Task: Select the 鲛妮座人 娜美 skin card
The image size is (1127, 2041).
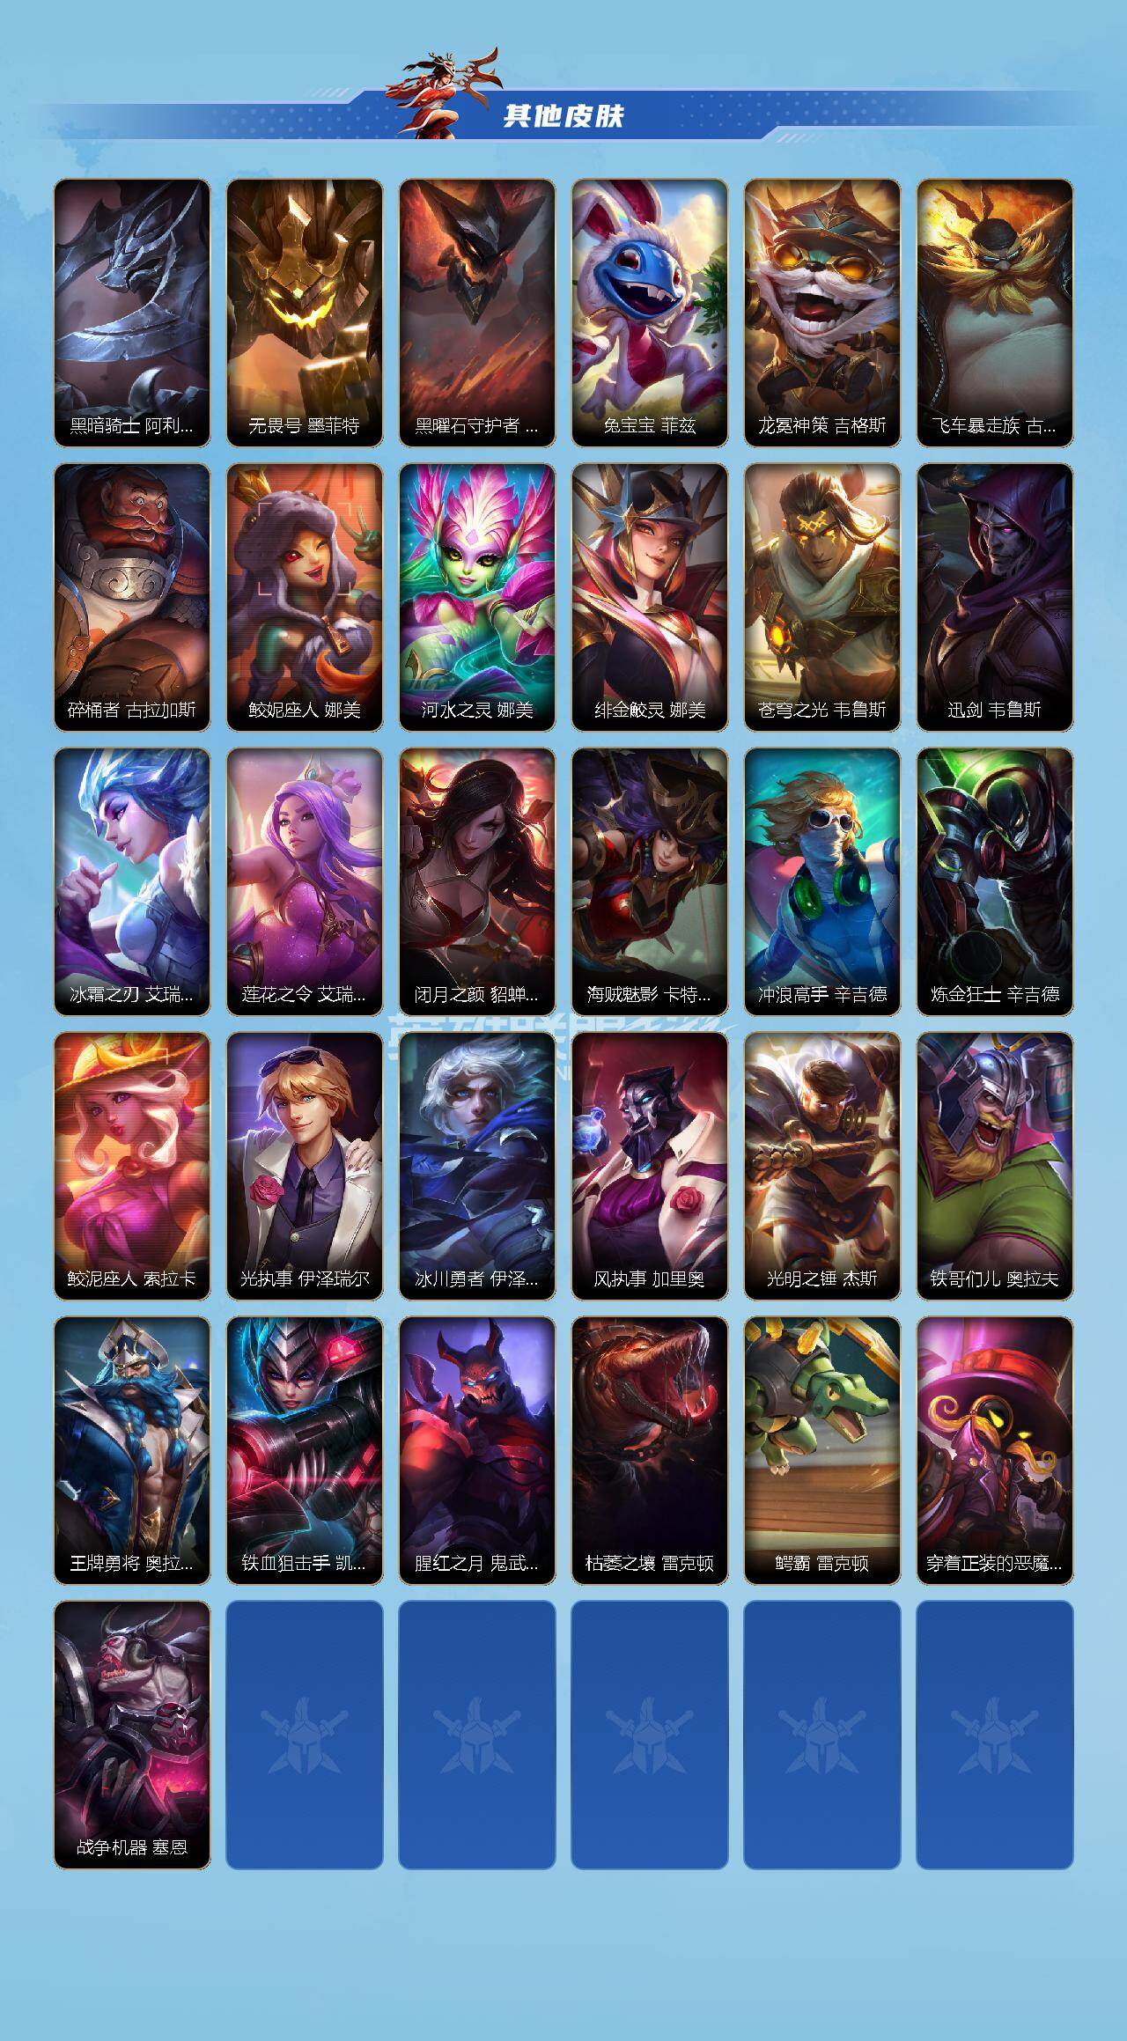Action: coord(305,597)
